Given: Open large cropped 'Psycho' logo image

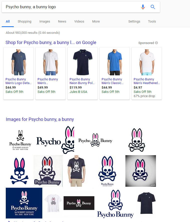Looking at the screenshot, I should coord(55,140).
